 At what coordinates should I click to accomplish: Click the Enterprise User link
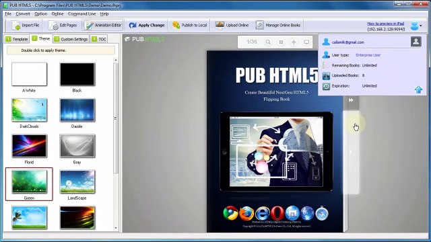(x=368, y=55)
